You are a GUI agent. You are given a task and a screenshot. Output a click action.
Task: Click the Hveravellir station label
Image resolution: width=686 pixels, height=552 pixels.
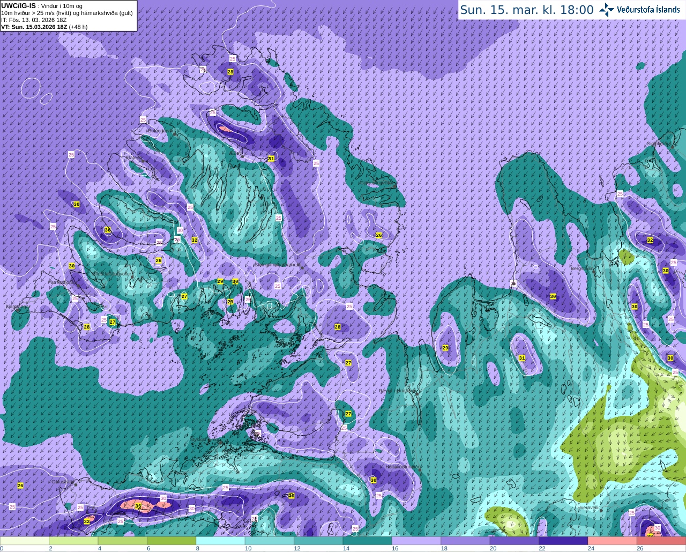click(588, 507)
